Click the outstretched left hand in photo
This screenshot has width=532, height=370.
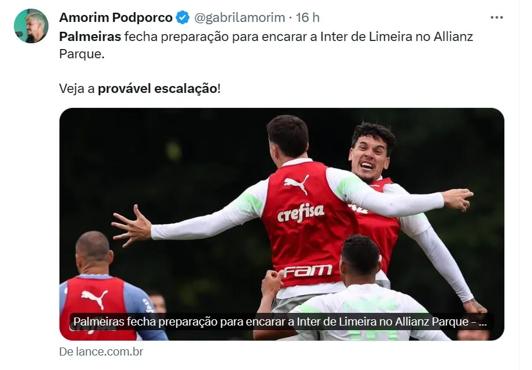(x=132, y=225)
